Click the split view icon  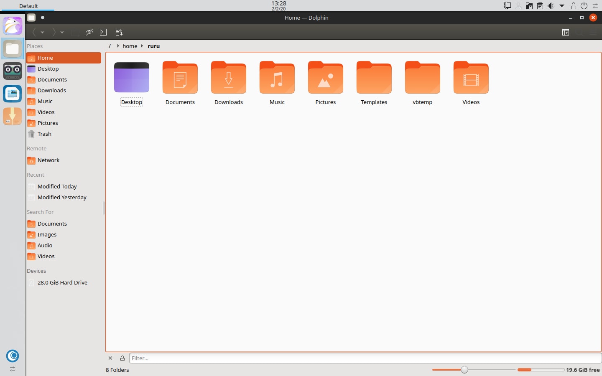point(566,32)
